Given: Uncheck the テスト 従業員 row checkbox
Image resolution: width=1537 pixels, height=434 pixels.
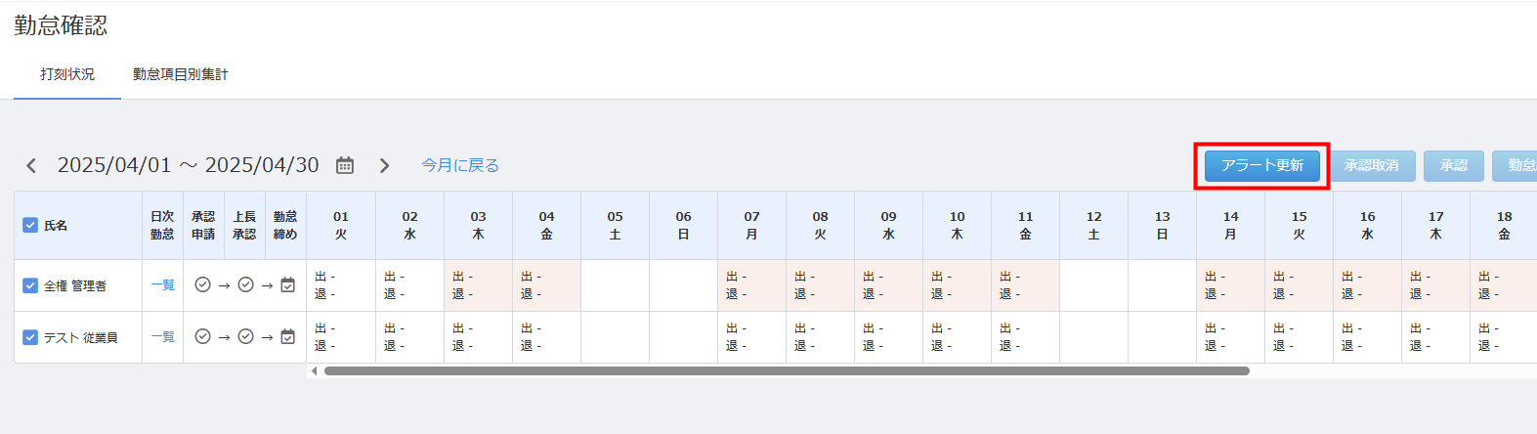Looking at the screenshot, I should 30,337.
